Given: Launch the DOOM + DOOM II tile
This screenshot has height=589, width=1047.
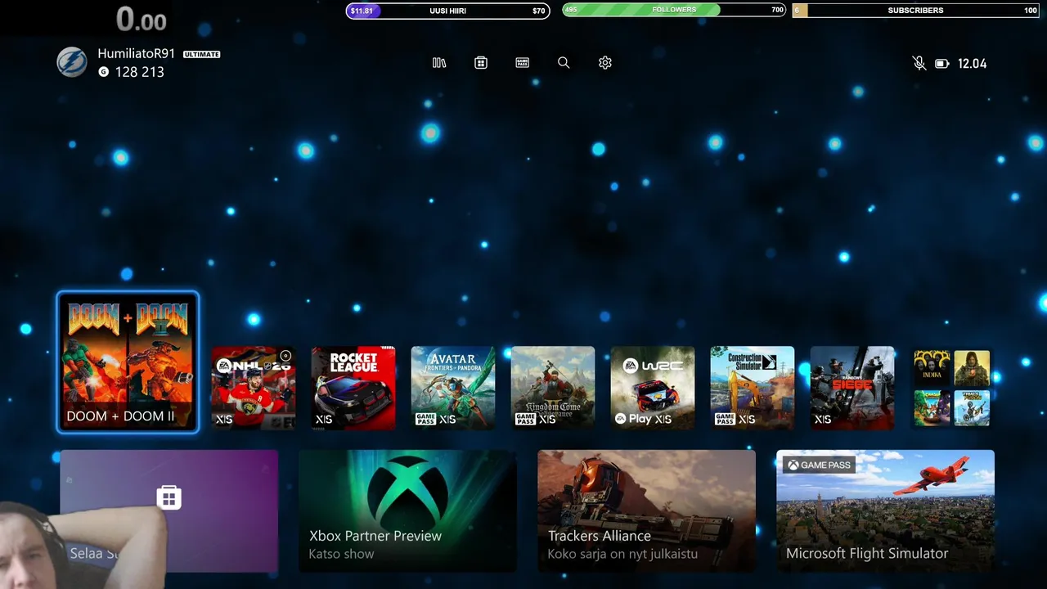Looking at the screenshot, I should pyautogui.click(x=128, y=362).
